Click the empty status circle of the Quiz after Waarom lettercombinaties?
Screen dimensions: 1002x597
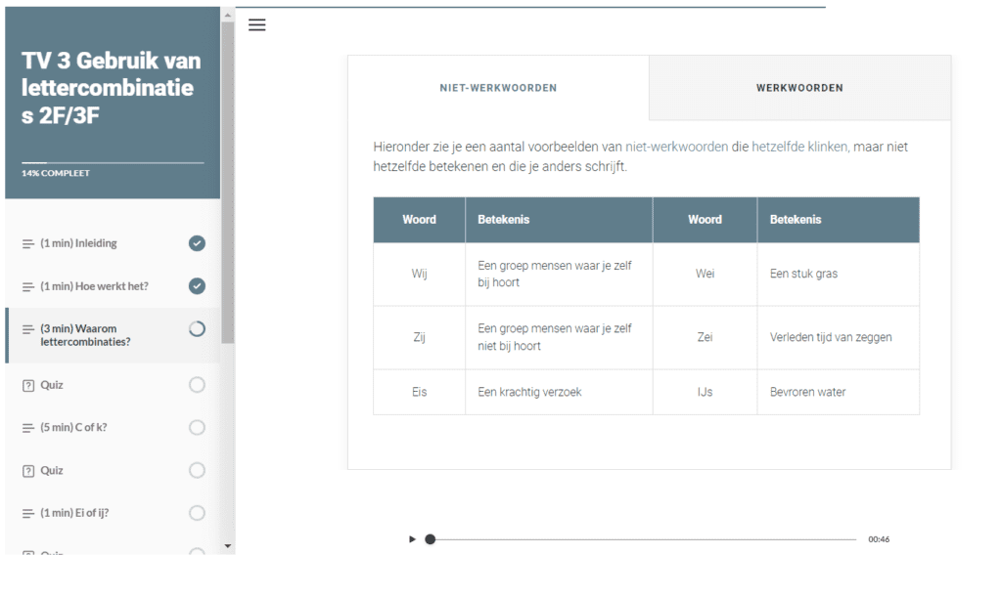(197, 385)
